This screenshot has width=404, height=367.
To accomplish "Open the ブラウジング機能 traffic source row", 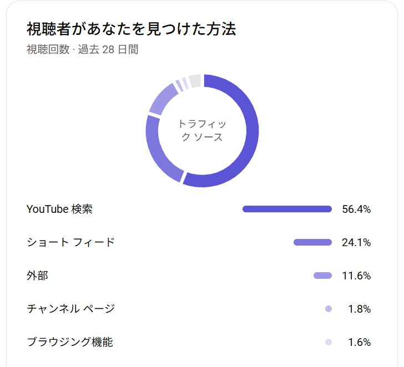I will click(199, 342).
